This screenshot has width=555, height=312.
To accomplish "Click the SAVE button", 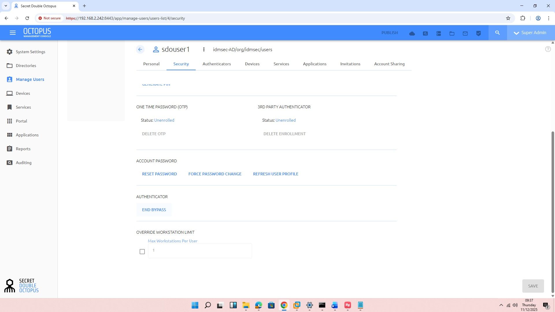I will click(533, 286).
